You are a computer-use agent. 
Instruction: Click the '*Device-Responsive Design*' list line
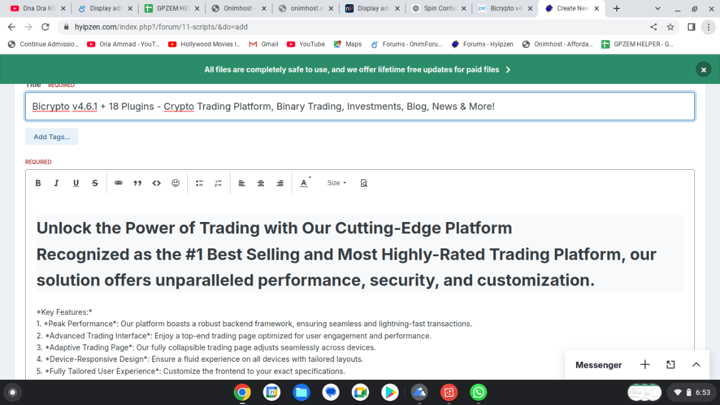tap(200, 359)
